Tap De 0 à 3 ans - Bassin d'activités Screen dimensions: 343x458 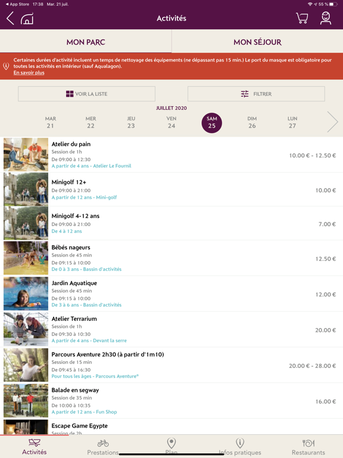click(86, 269)
